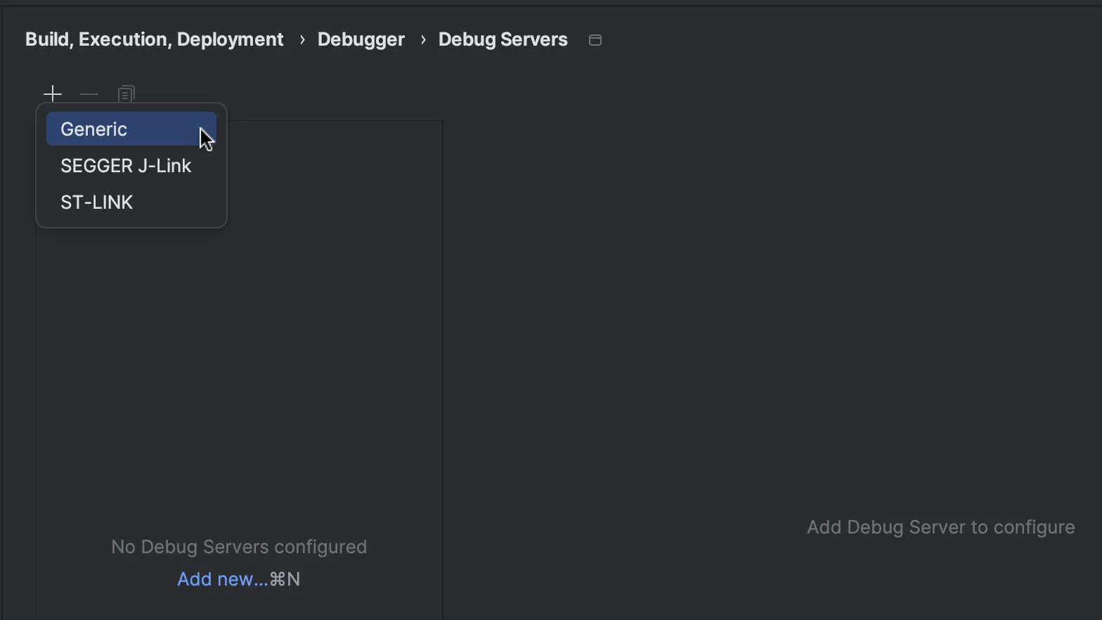The height and width of the screenshot is (620, 1102).
Task: Click the plus Add server icon
Action: (x=53, y=94)
